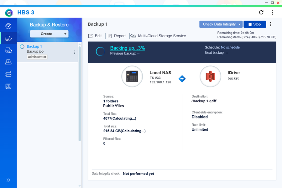282x188 pixels.
Task: Open the Storage Spaces sidebar icon
Action: pyautogui.click(x=8, y=86)
